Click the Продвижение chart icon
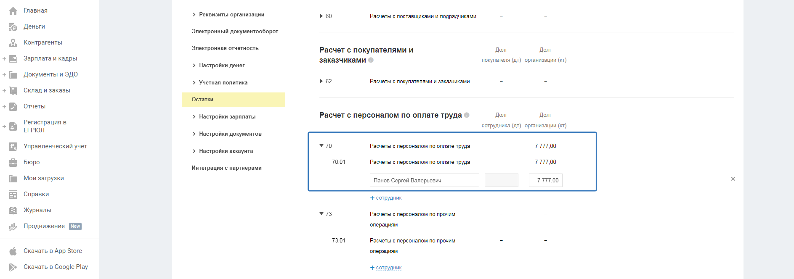This screenshot has width=794, height=279. point(13,226)
